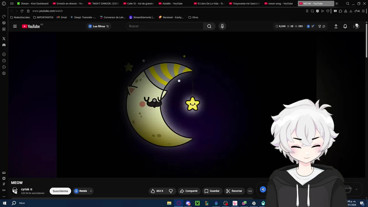Open the browser easy setup menu
Viewport: 368px width, 207px height.
[363, 11]
